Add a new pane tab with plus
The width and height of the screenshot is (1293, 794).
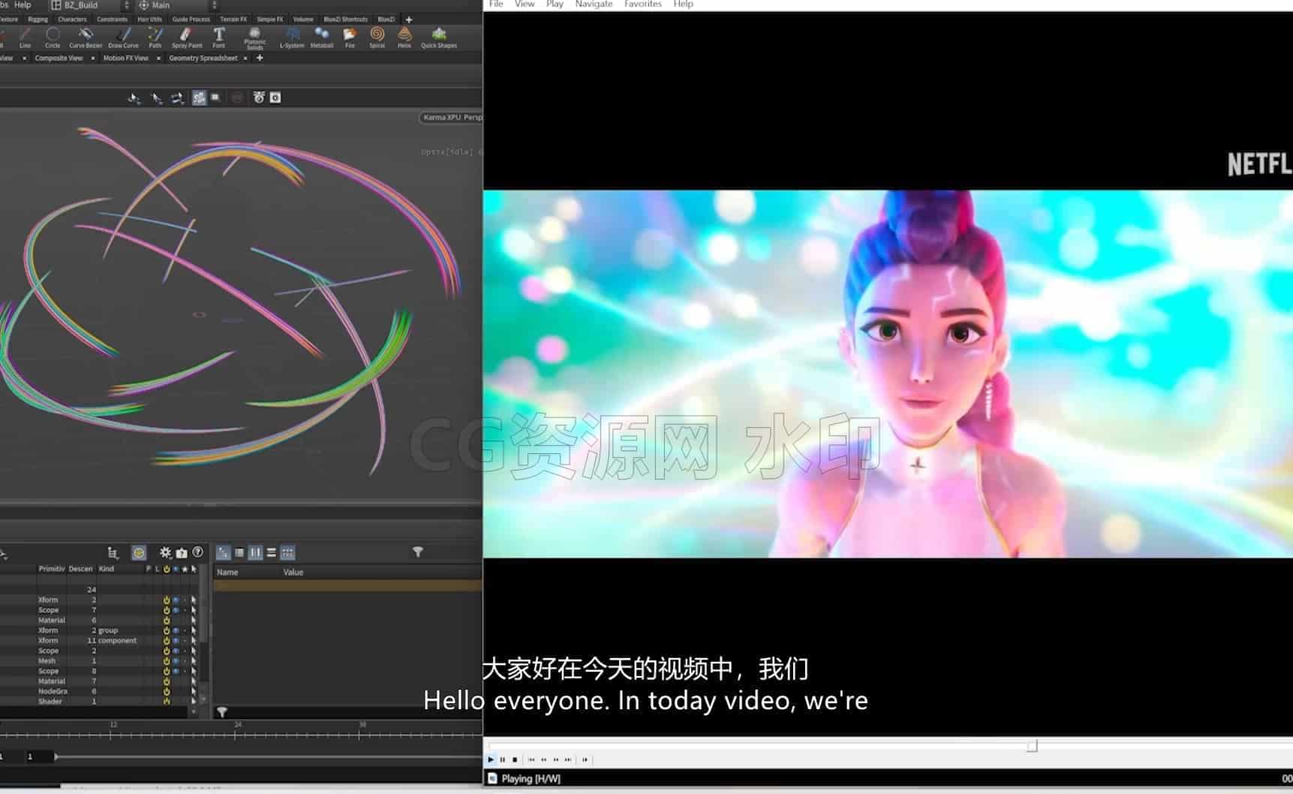[260, 58]
